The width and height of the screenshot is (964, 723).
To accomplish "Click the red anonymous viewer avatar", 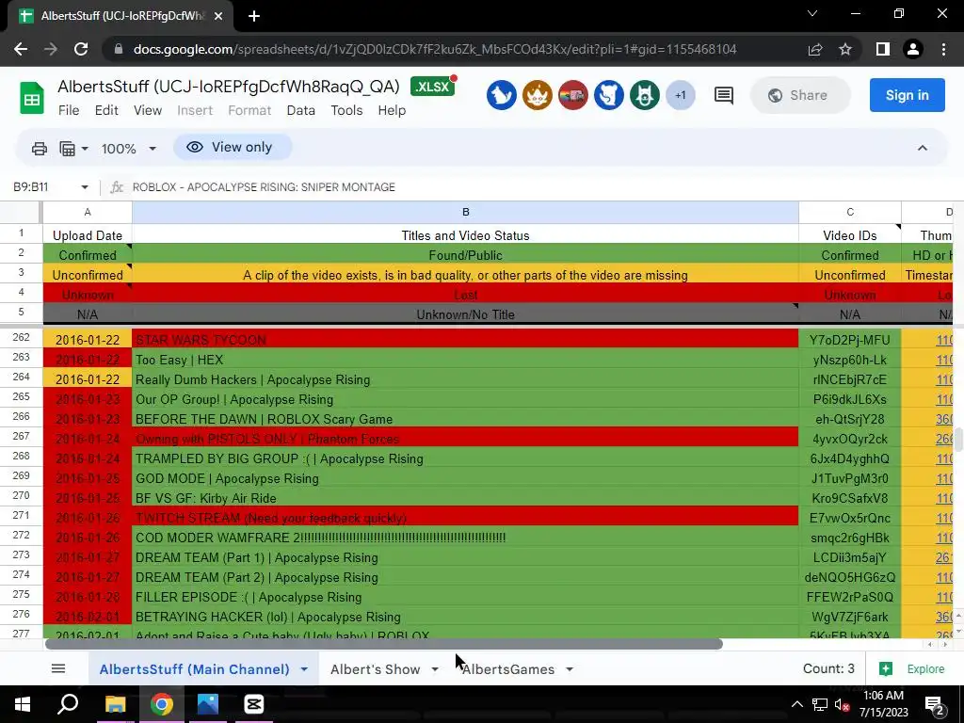I will pyautogui.click(x=572, y=95).
